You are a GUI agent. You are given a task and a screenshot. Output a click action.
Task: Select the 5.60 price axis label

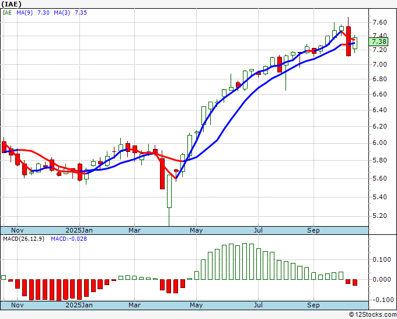pos(379,178)
